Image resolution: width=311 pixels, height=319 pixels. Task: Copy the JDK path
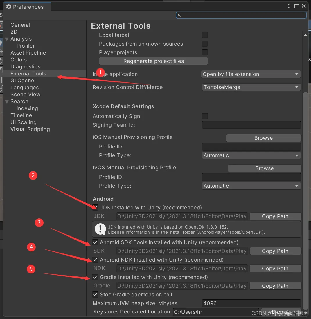coord(275,216)
